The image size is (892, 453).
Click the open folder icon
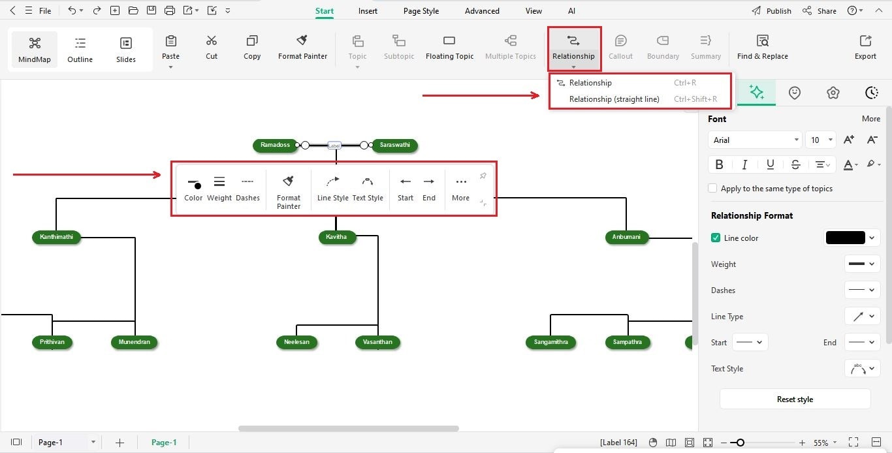[x=133, y=10]
